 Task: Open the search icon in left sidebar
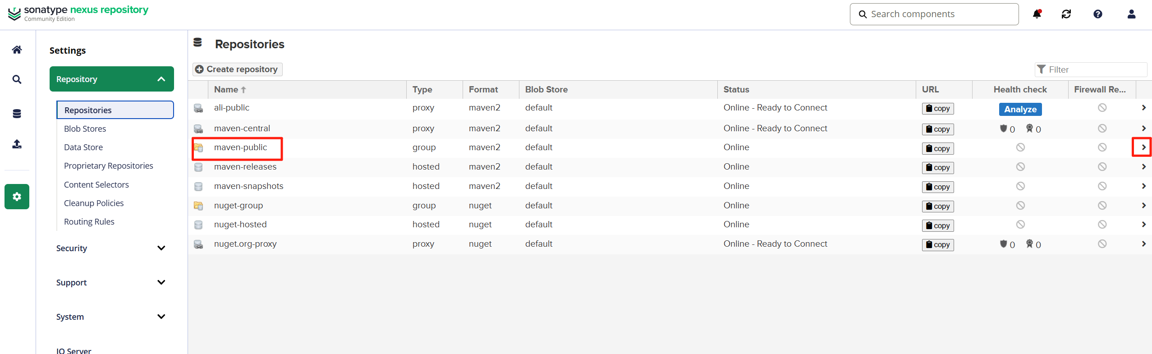[x=17, y=79]
